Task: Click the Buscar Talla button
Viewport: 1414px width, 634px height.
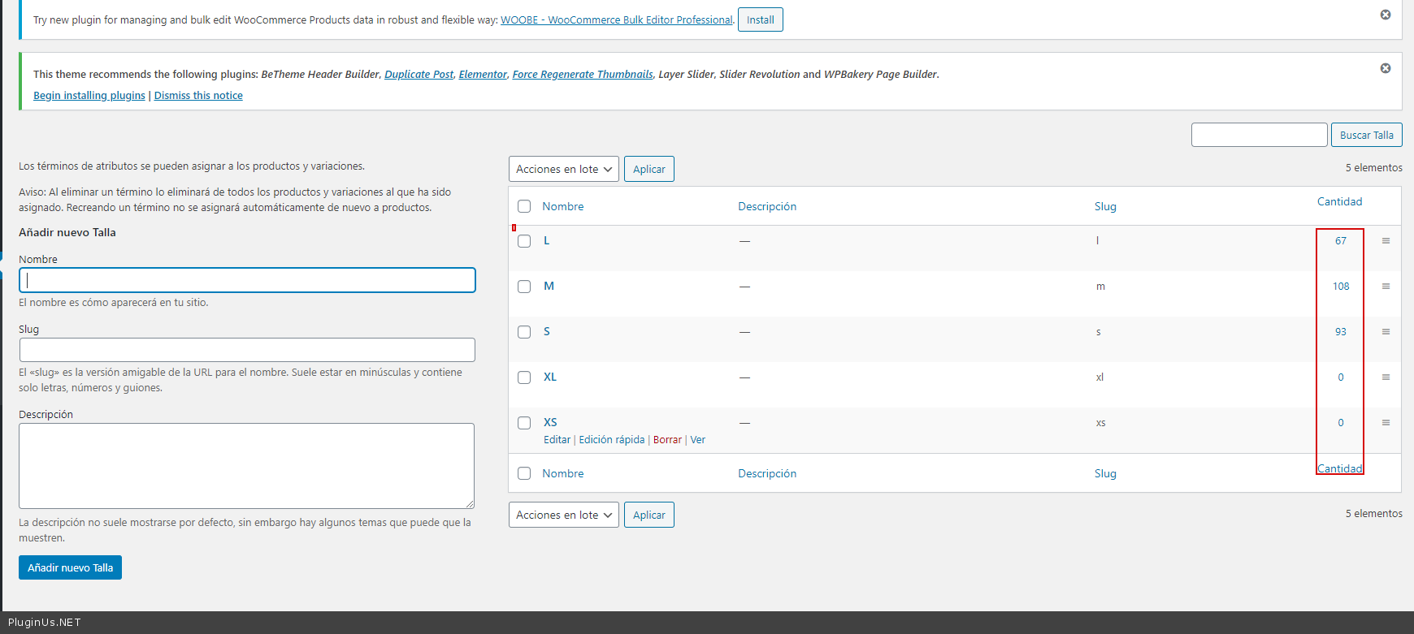Action: pyautogui.click(x=1366, y=135)
